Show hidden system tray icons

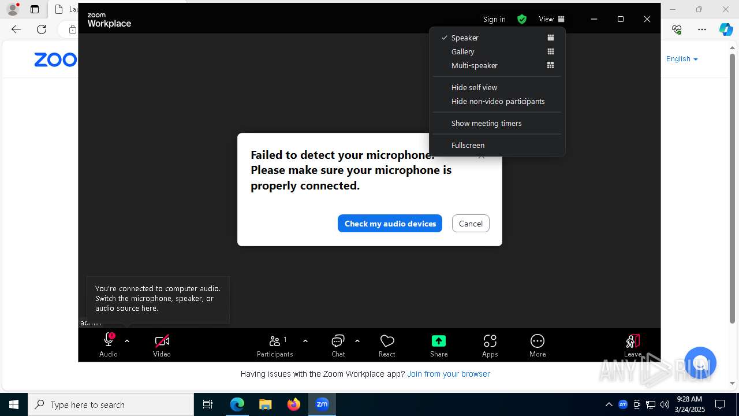(x=609, y=404)
